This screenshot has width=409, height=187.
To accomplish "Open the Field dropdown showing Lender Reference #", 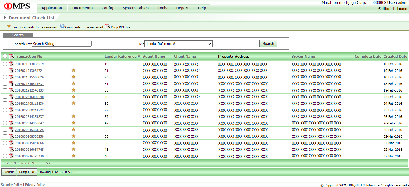I will pyautogui.click(x=178, y=44).
